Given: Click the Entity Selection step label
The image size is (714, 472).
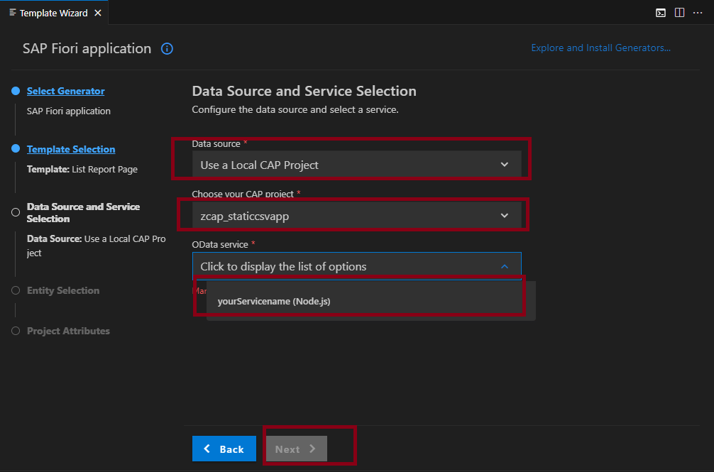Looking at the screenshot, I should 63,290.
